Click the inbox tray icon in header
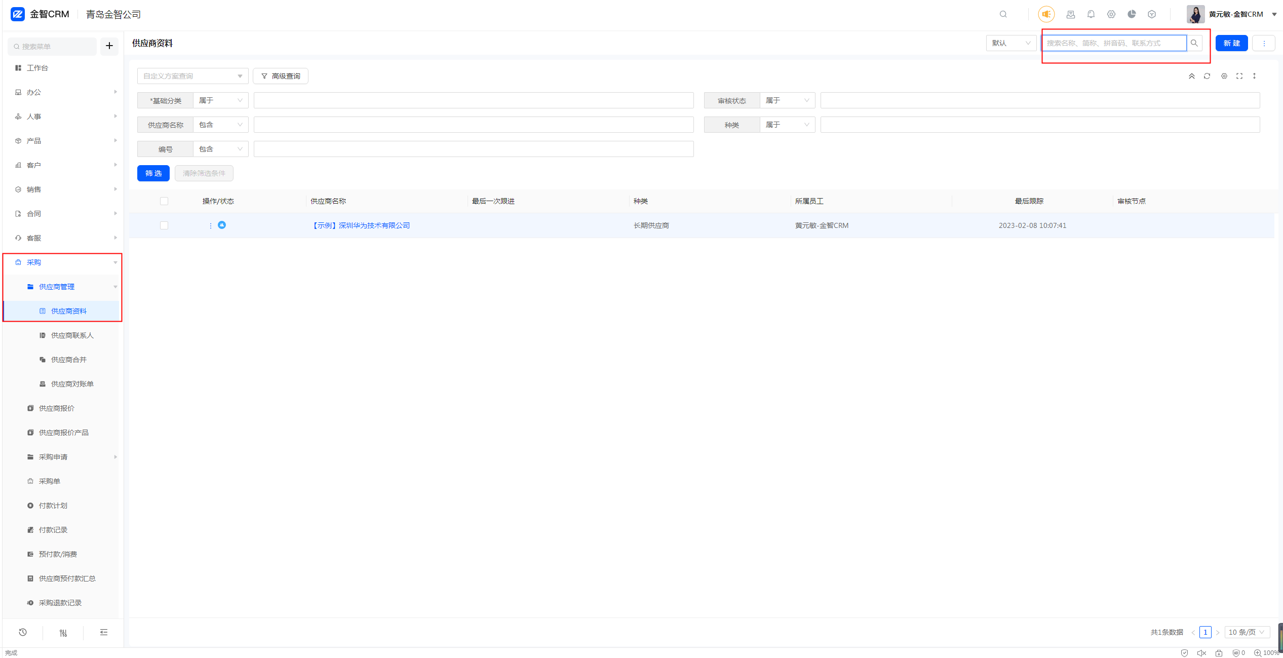 pos(1071,14)
